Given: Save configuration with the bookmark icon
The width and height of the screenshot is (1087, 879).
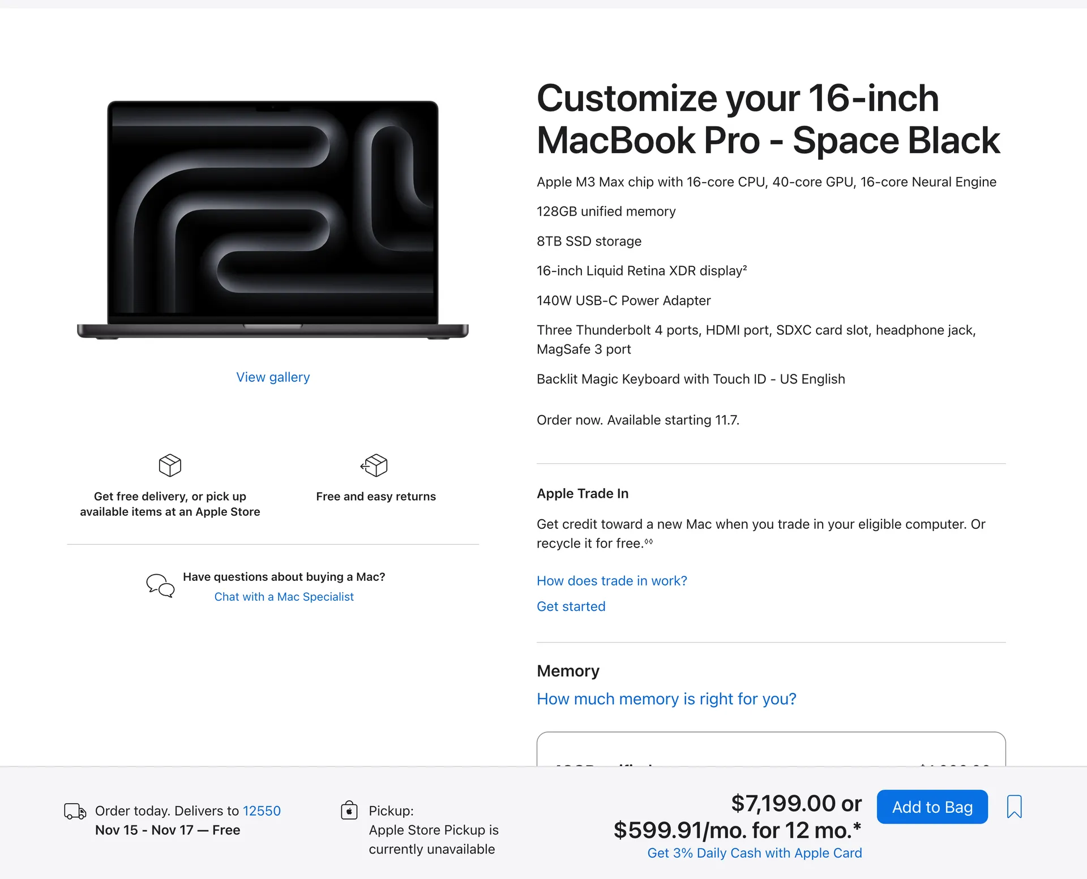Looking at the screenshot, I should pos(1014,807).
